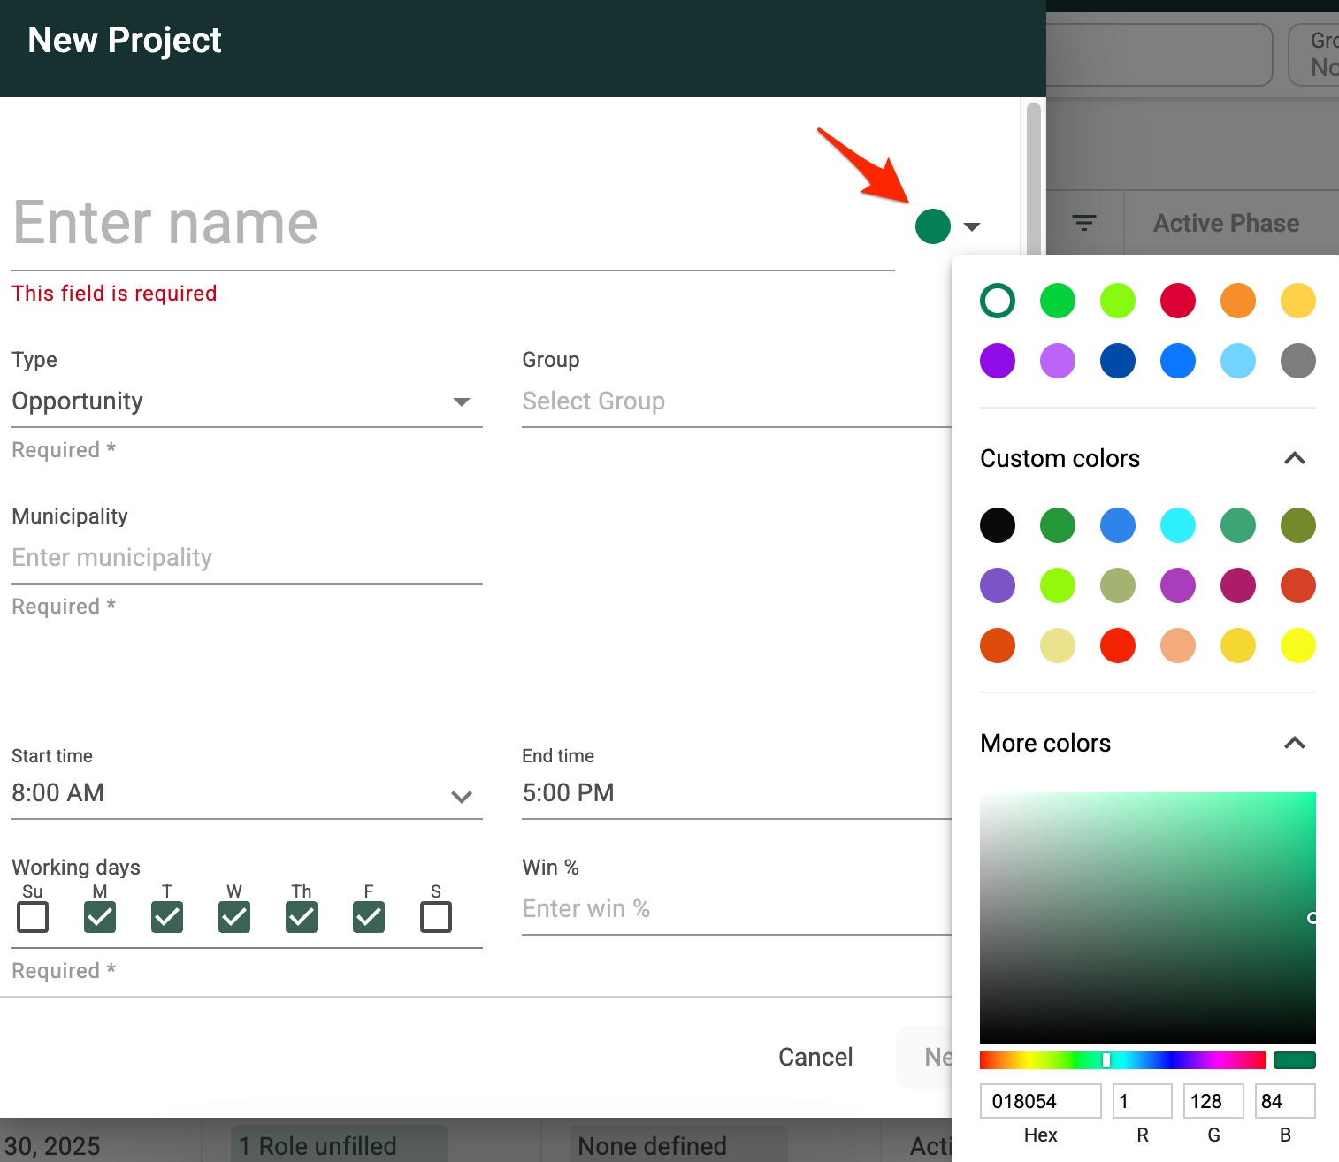Choose the crimson red preset swatch
This screenshot has height=1162, width=1339.
pyautogui.click(x=1178, y=301)
